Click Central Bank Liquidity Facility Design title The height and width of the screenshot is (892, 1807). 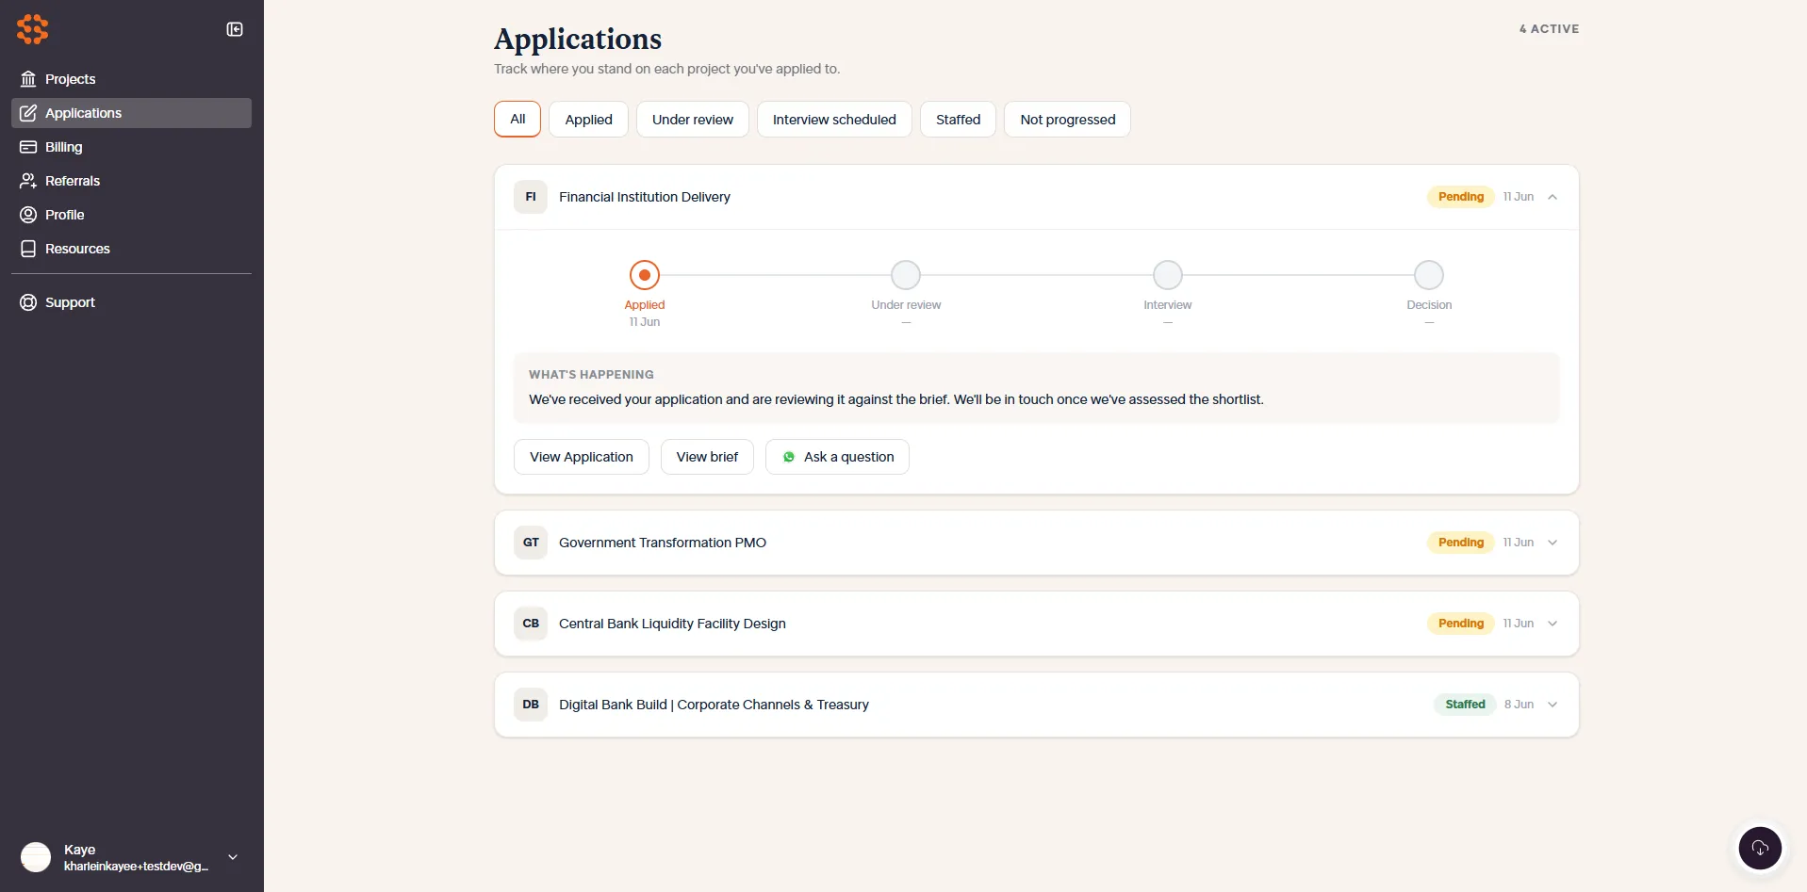[x=672, y=624]
